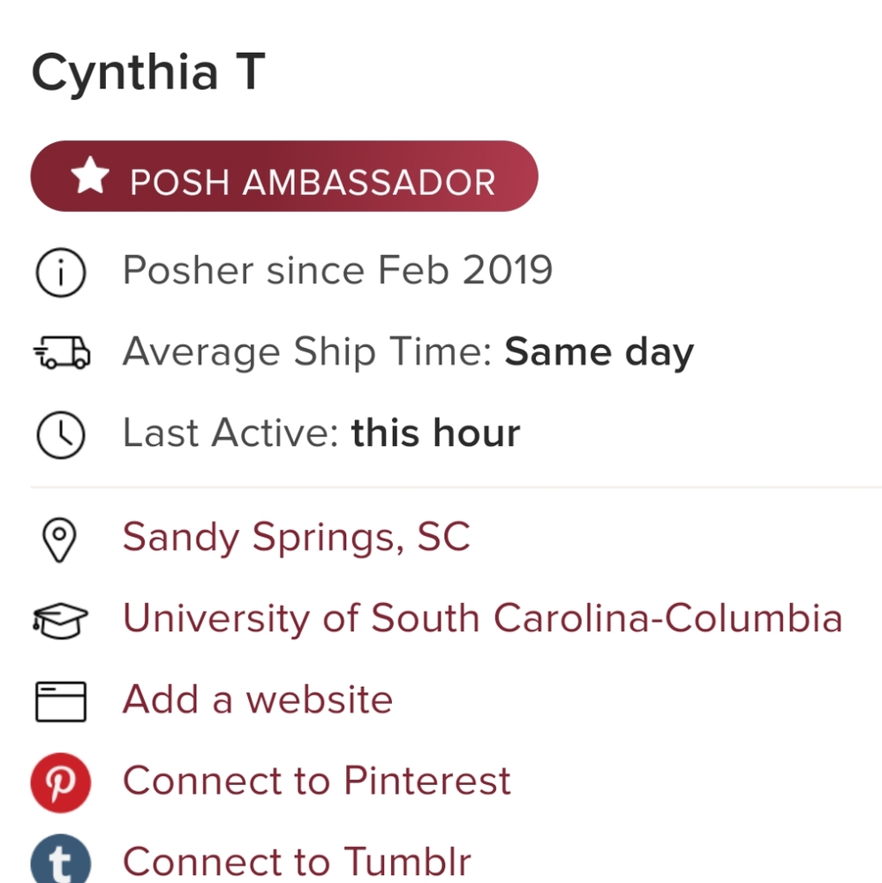Click the graduation cap icon
The image size is (882, 883).
click(60, 621)
